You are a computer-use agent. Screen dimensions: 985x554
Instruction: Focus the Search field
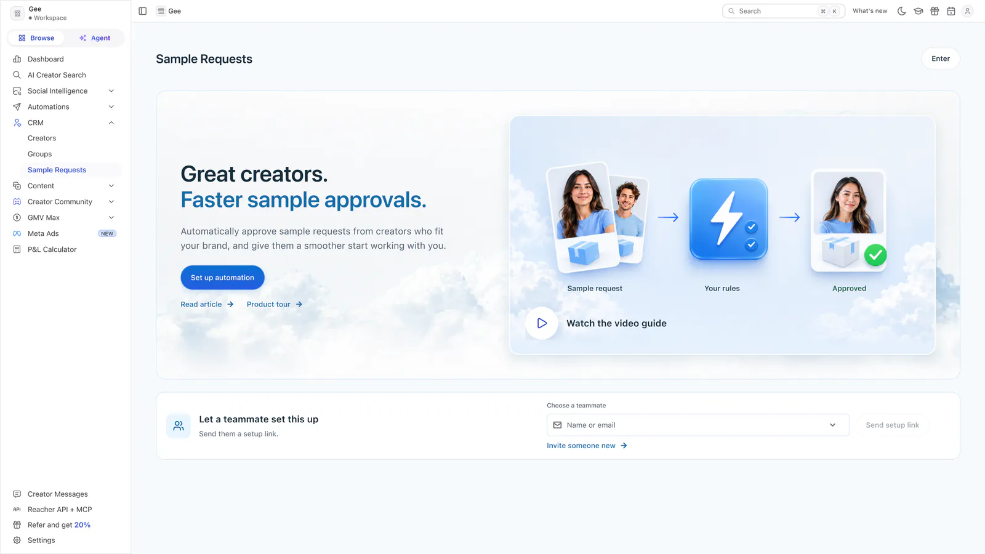783,11
